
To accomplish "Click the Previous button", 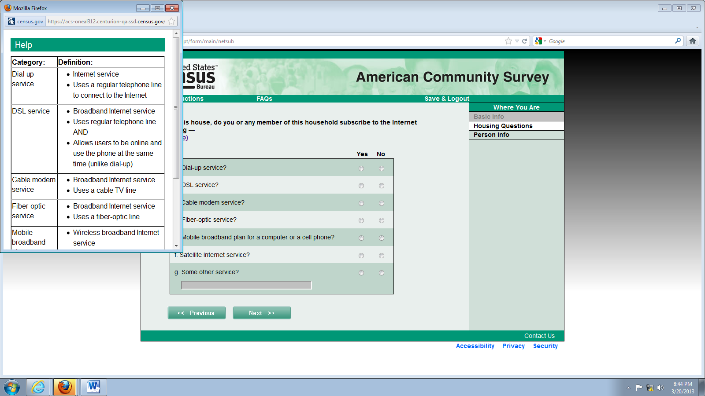I will coord(197,313).
